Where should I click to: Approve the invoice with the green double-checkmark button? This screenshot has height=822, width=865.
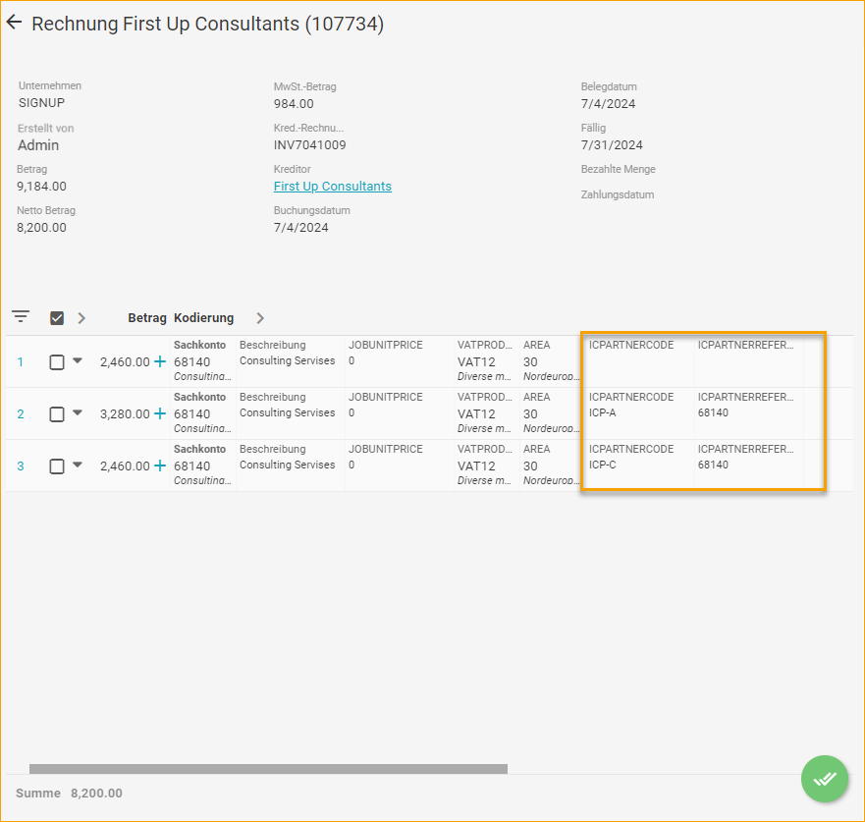(824, 779)
